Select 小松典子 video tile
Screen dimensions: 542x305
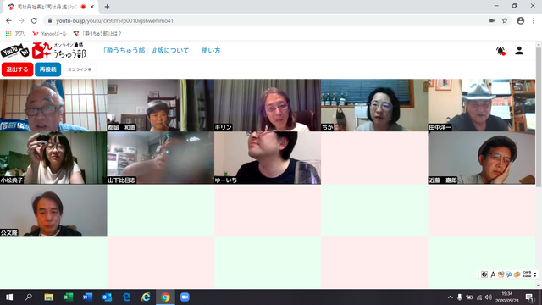53,158
